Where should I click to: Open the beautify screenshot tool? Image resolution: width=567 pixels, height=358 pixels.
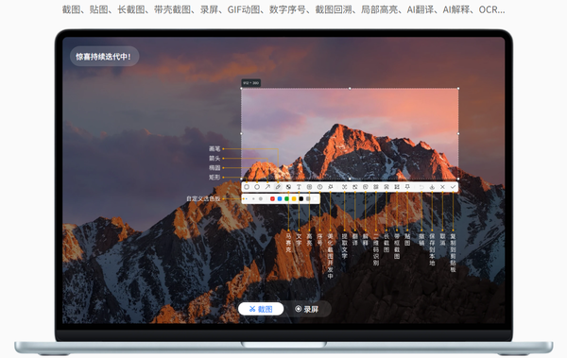click(x=330, y=187)
